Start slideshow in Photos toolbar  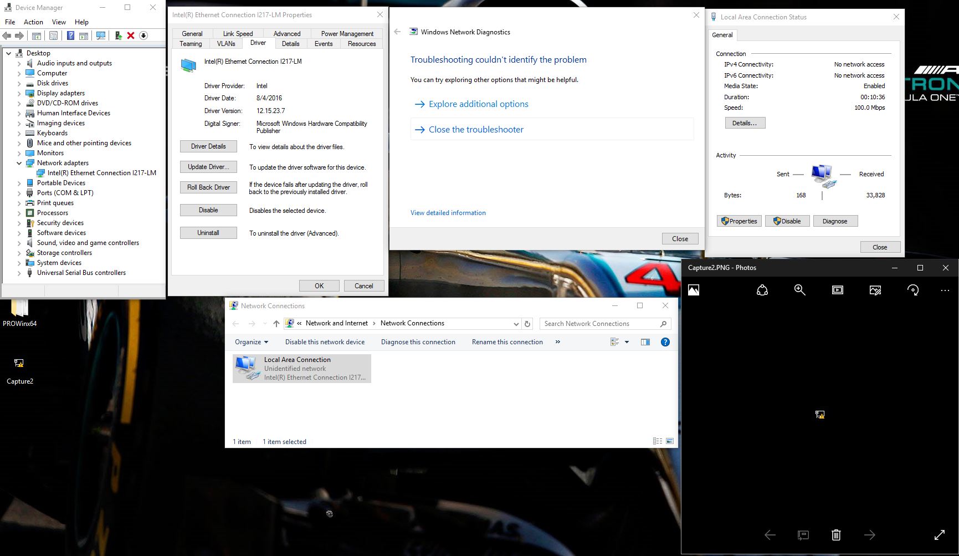837,290
